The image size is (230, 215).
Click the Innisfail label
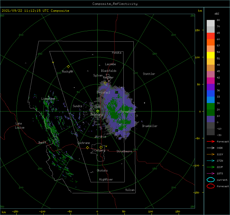click(103, 93)
